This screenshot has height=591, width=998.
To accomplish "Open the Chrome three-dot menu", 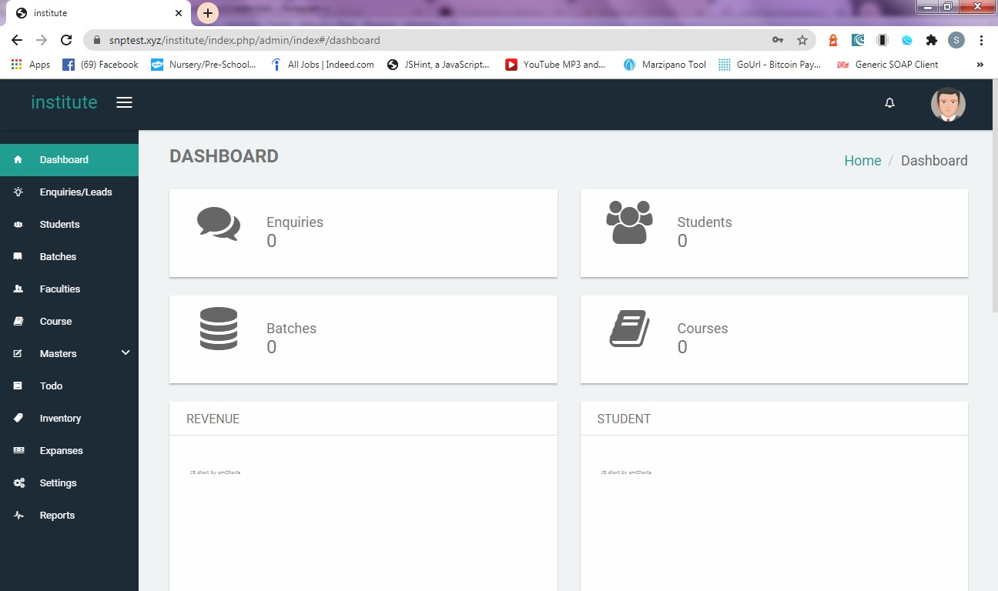I will [x=981, y=40].
